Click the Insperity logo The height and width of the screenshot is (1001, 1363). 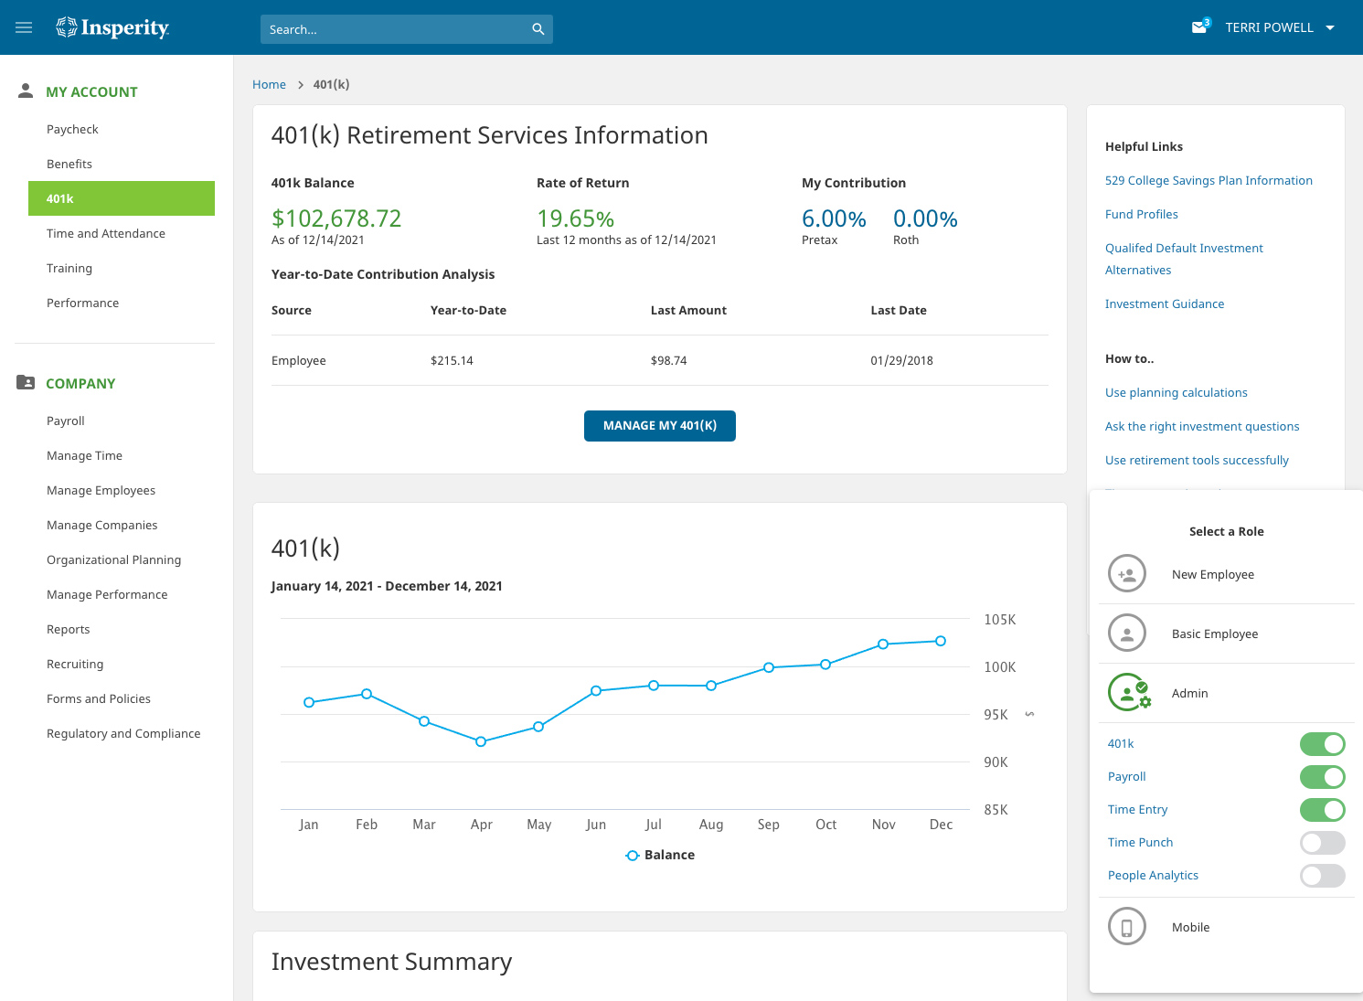pos(112,27)
